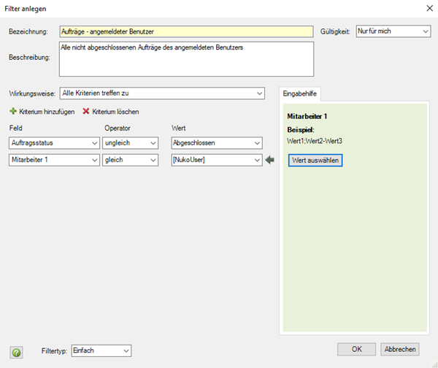Open help via the green question mark icon
This screenshot has width=438, height=368.
16,353
